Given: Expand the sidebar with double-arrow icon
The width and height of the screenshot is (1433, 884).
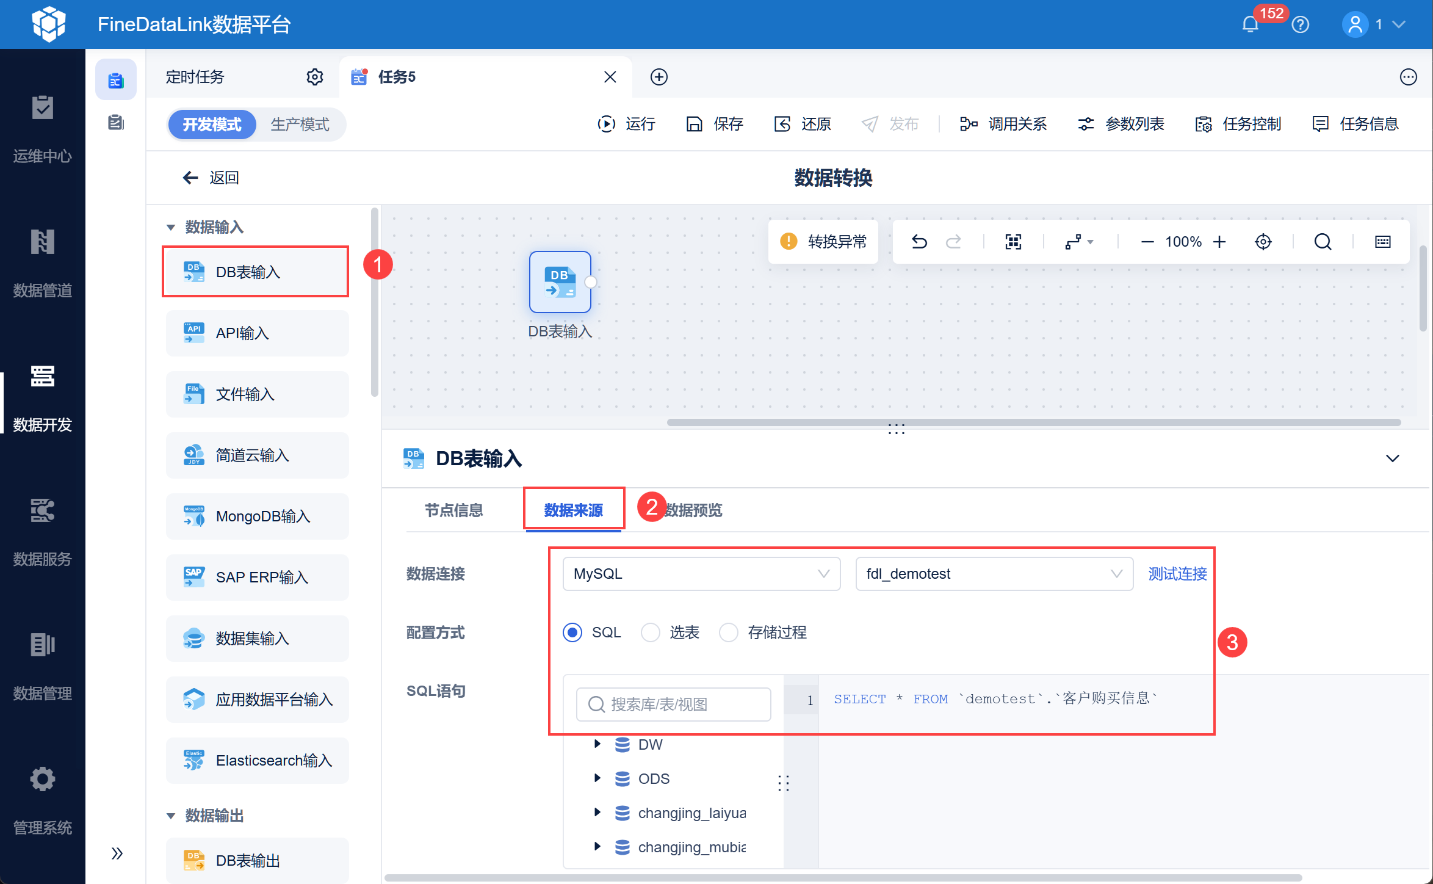Looking at the screenshot, I should [117, 853].
